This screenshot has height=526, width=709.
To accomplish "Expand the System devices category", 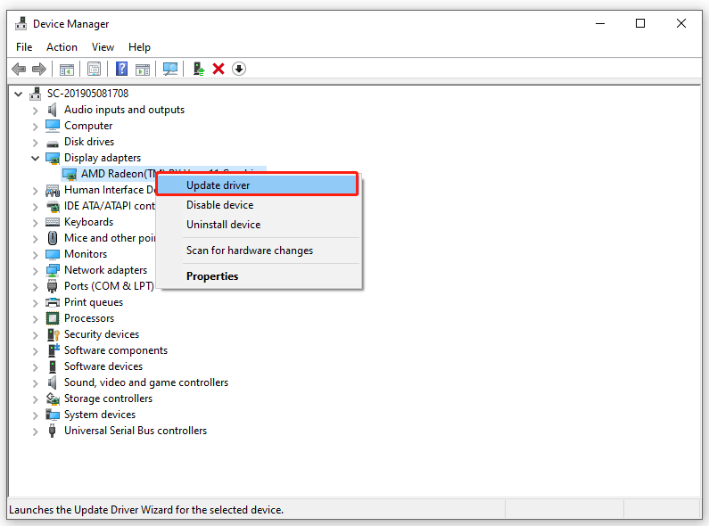I will pyautogui.click(x=36, y=415).
